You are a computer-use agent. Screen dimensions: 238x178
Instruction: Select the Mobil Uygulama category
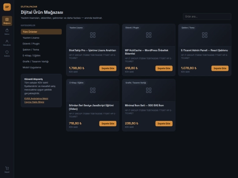tap(41, 67)
